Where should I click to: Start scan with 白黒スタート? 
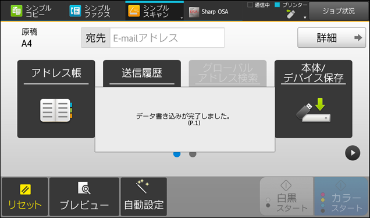[286, 196]
